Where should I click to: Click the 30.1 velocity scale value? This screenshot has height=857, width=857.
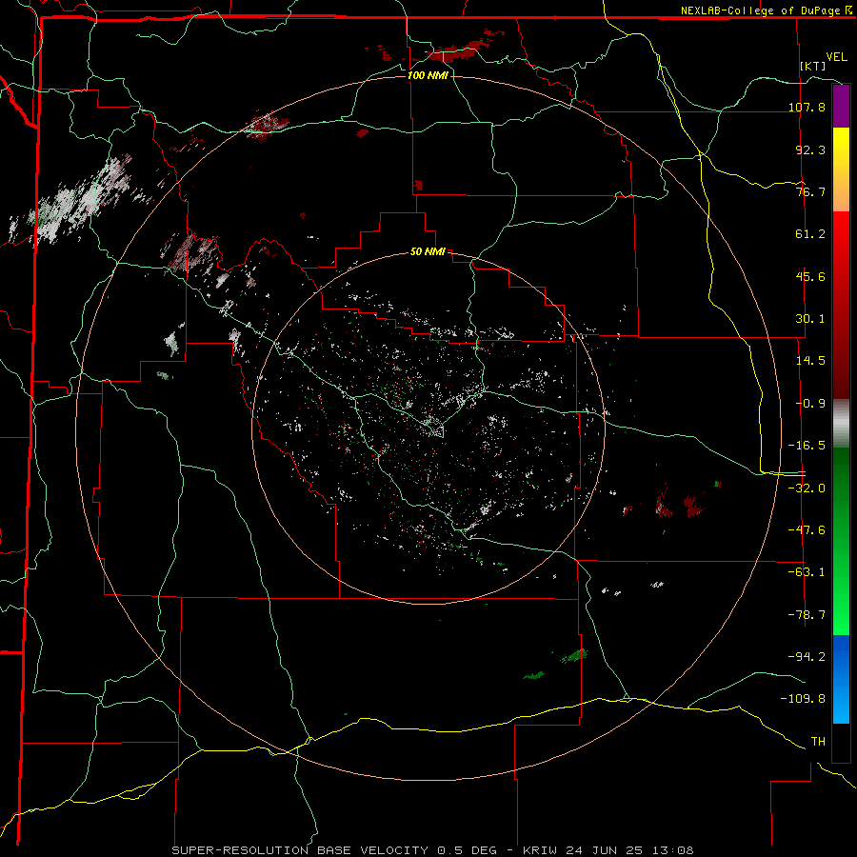(x=810, y=319)
